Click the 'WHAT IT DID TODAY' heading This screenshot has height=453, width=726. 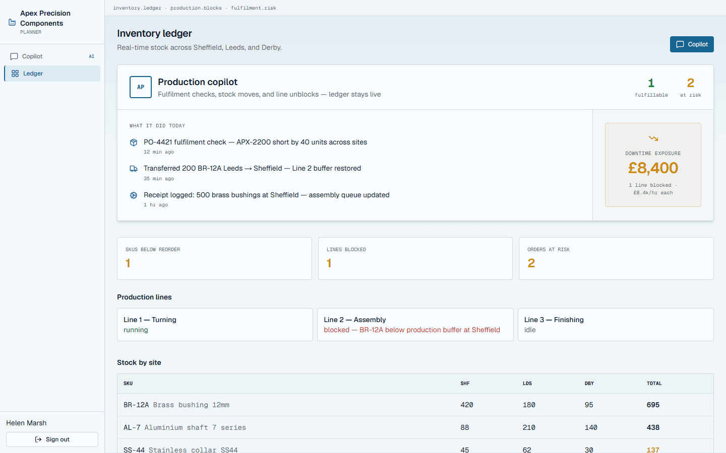pos(157,126)
